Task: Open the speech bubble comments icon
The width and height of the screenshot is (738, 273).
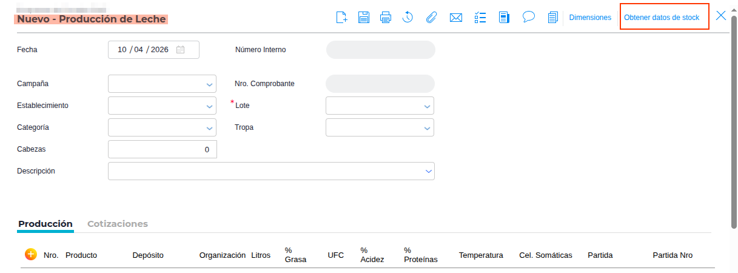Action: pyautogui.click(x=528, y=17)
